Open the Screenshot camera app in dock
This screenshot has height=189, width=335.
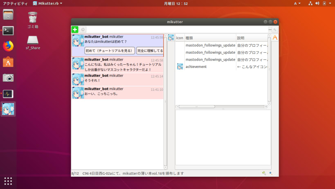(8, 78)
